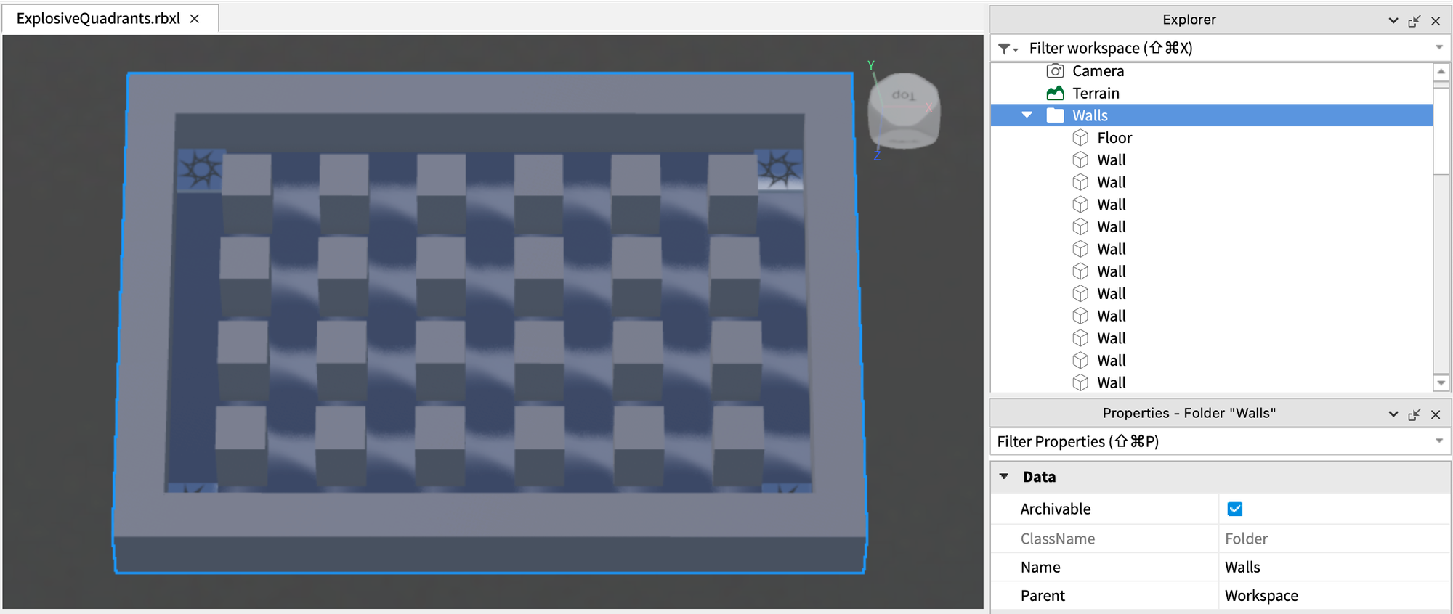
Task: Click the Walls folder icon
Action: tap(1055, 115)
